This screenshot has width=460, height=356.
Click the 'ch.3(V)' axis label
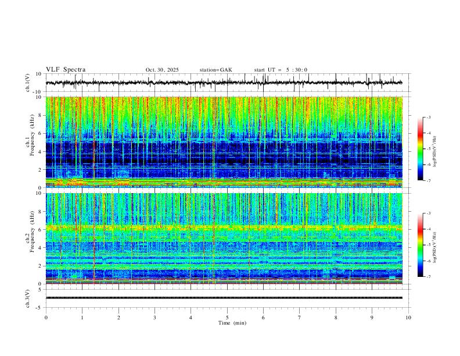28,299
